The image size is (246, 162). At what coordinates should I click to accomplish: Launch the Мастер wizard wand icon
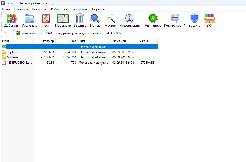(110, 18)
